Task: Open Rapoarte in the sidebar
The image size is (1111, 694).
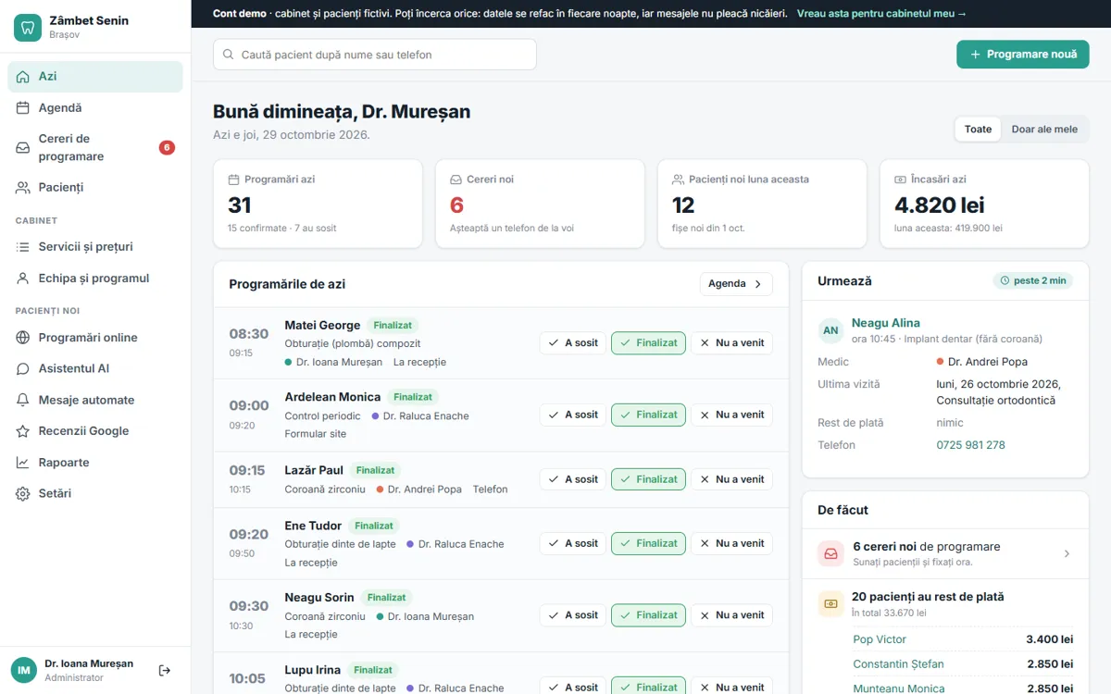Action: pos(95,463)
